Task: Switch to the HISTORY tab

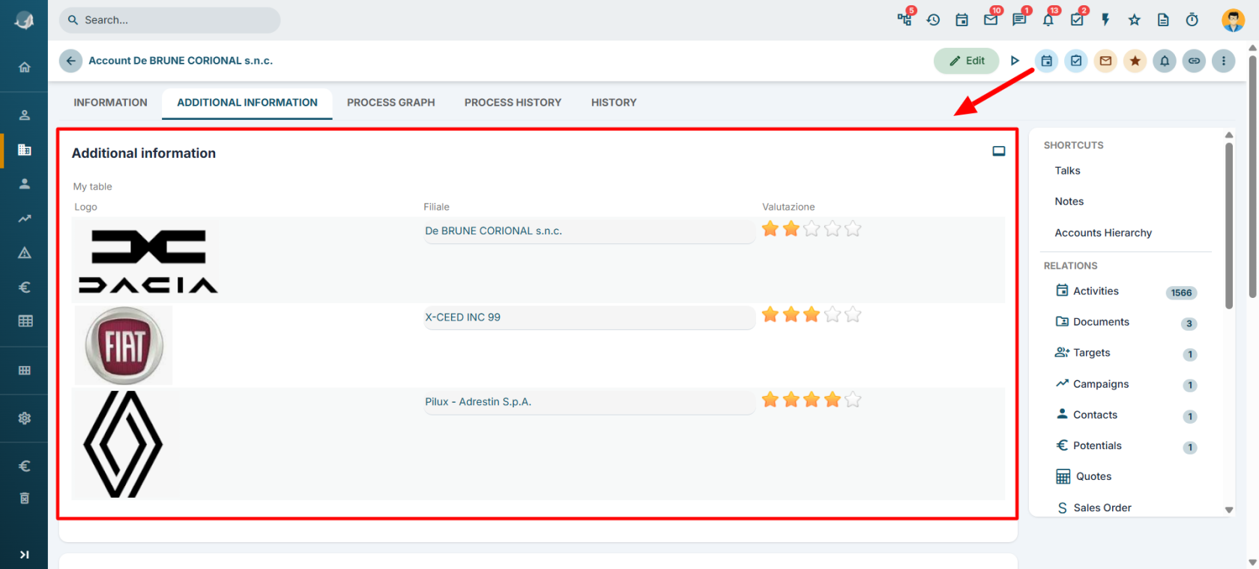Action: click(614, 103)
